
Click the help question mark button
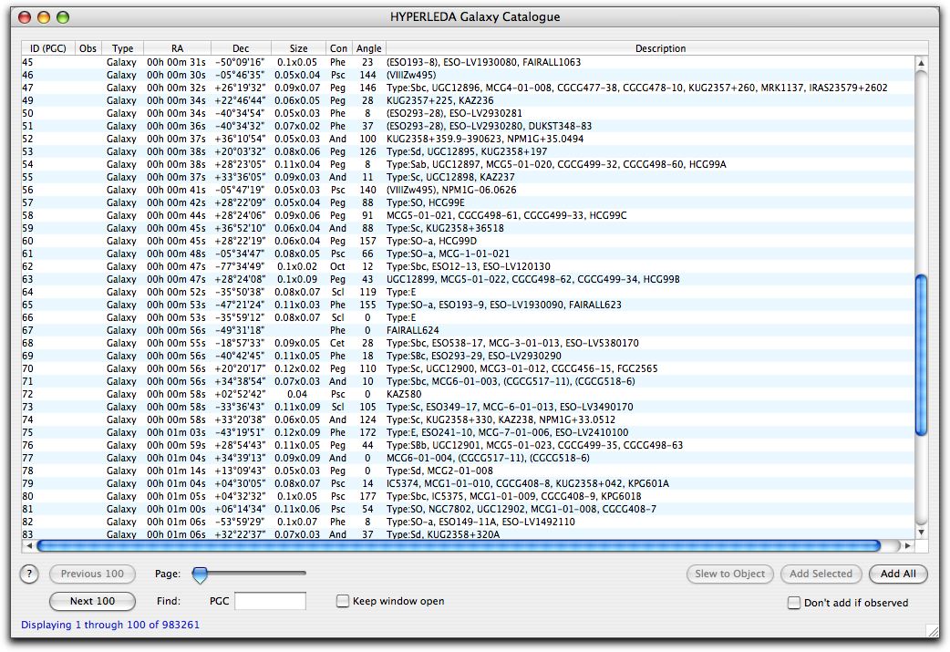coord(29,574)
